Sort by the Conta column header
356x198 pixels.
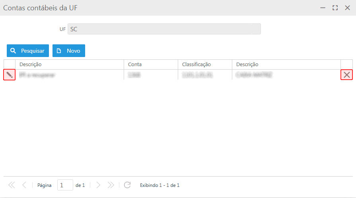[x=151, y=65]
